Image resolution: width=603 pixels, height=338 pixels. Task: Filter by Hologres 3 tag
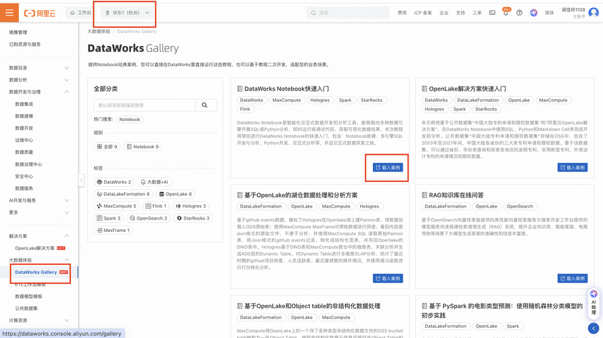point(191,206)
